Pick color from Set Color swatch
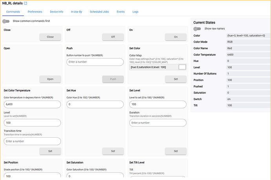Screen dimensions: 271x180 point(182,67)
